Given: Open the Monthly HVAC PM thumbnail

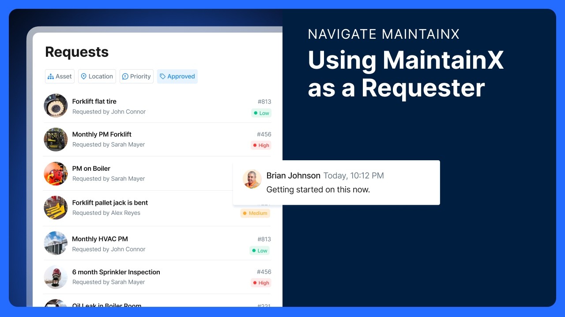Looking at the screenshot, I should [56, 243].
